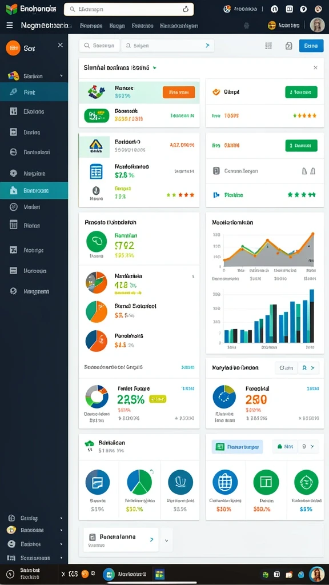Click the orange and blue pie chart icon

tap(96, 341)
